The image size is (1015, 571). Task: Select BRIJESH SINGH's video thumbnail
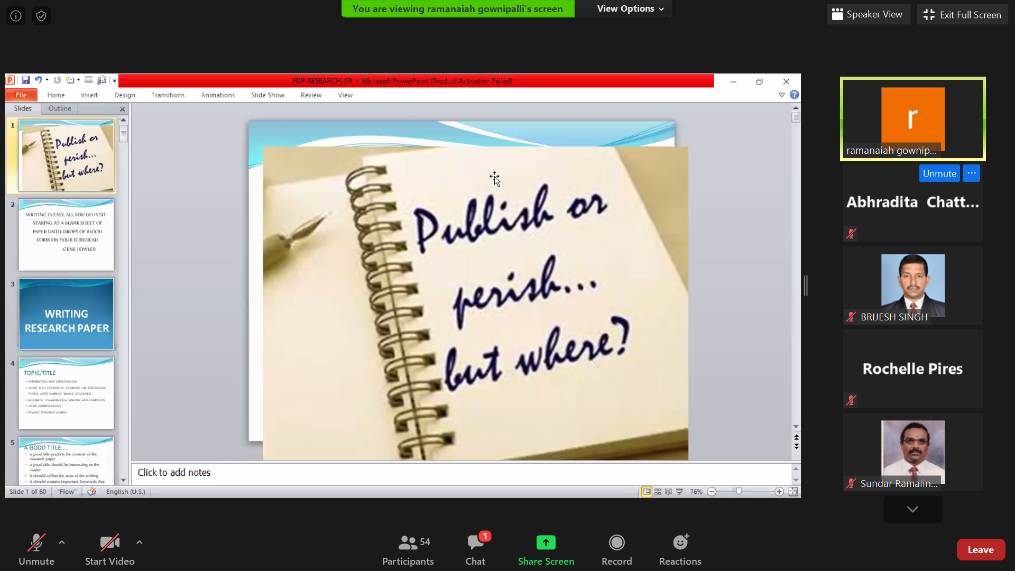(912, 285)
